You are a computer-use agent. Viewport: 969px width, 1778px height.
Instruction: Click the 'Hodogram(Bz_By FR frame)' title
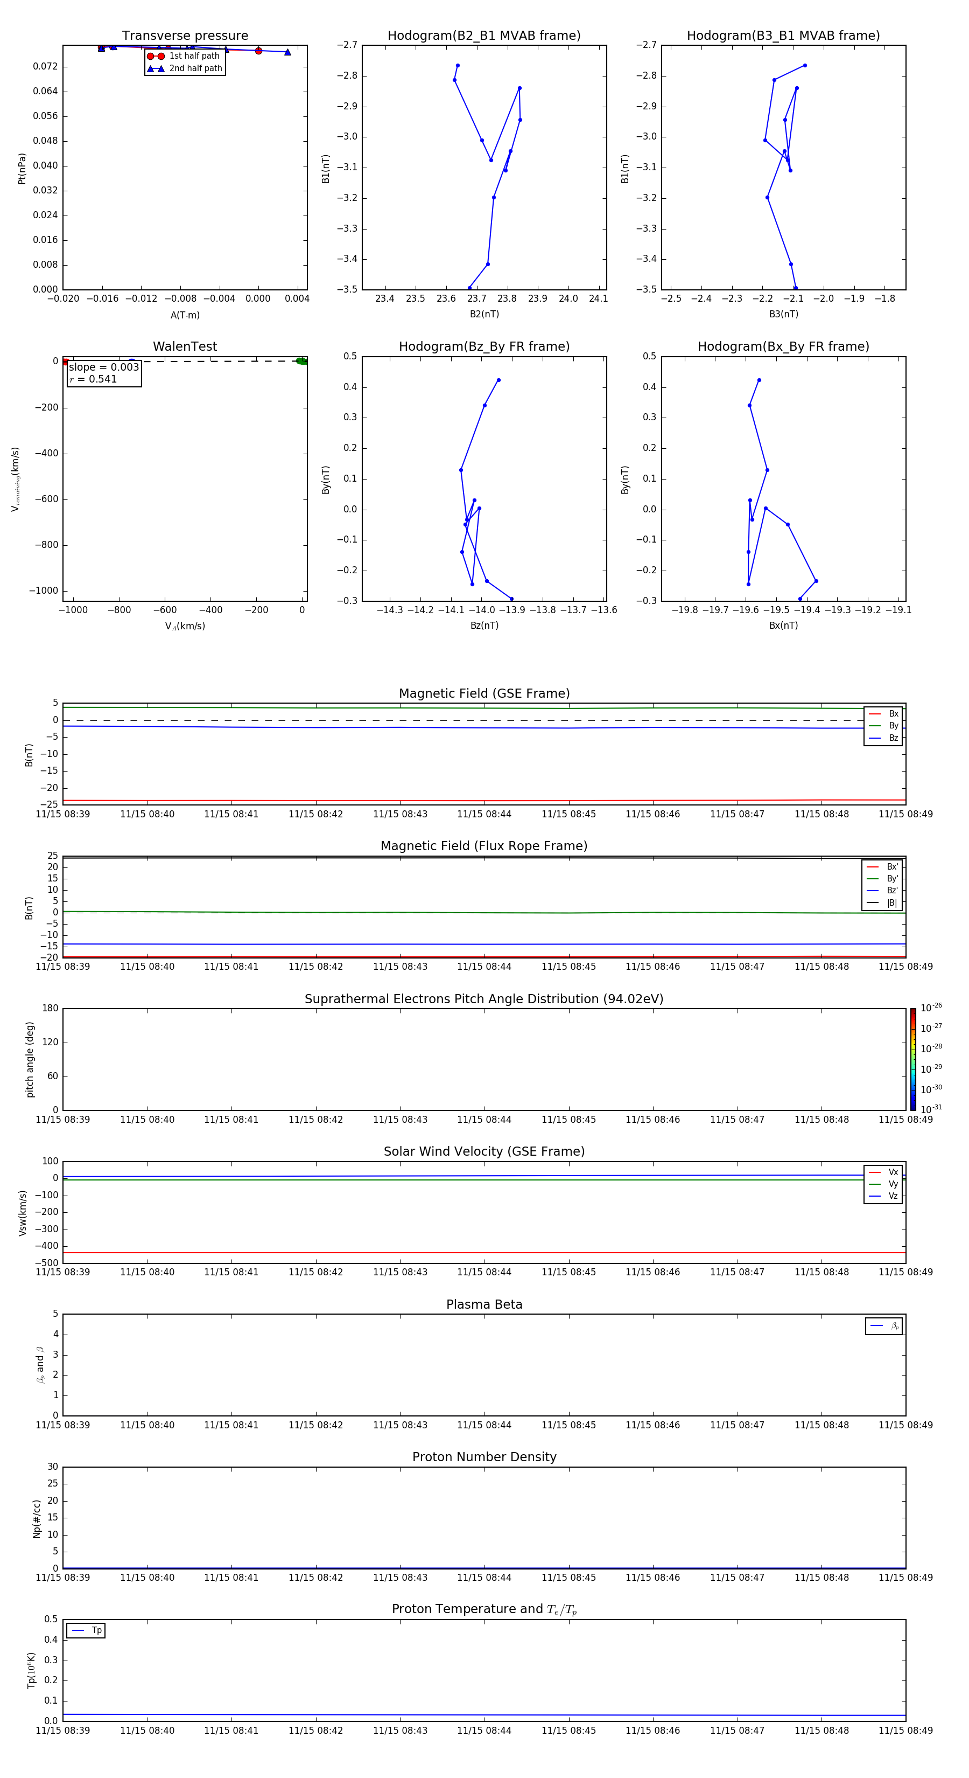(x=484, y=346)
